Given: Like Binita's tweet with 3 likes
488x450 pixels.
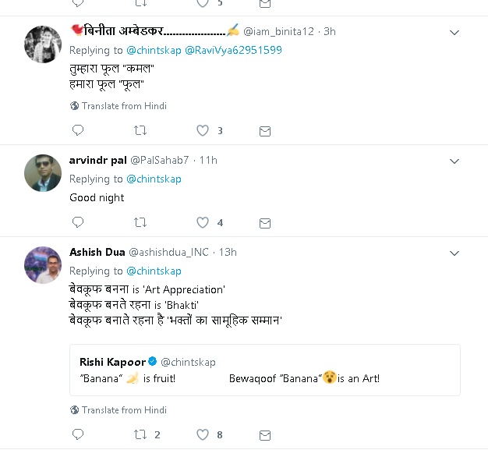Looking at the screenshot, I should (203, 131).
